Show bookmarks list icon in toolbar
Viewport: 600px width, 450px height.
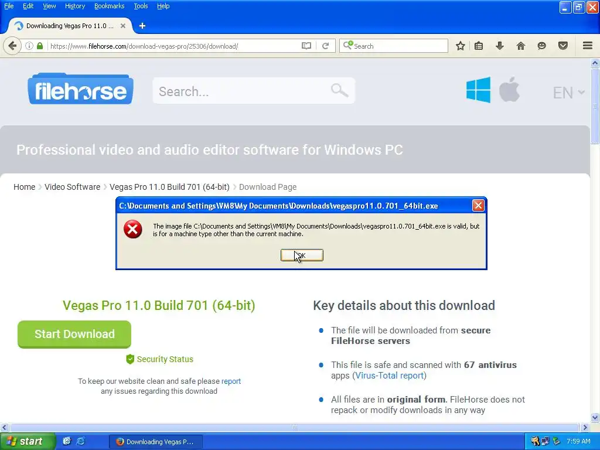pyautogui.click(x=479, y=46)
